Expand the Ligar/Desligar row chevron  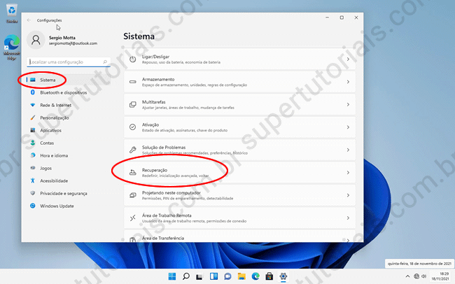tap(348, 59)
